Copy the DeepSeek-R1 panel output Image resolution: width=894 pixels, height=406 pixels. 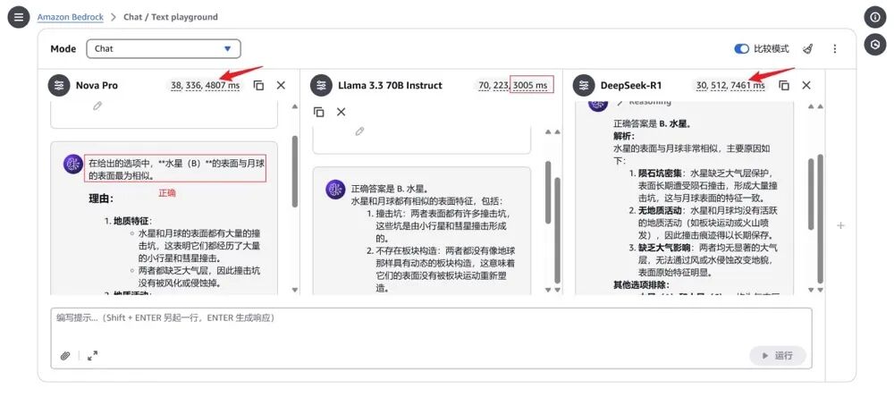pos(785,86)
